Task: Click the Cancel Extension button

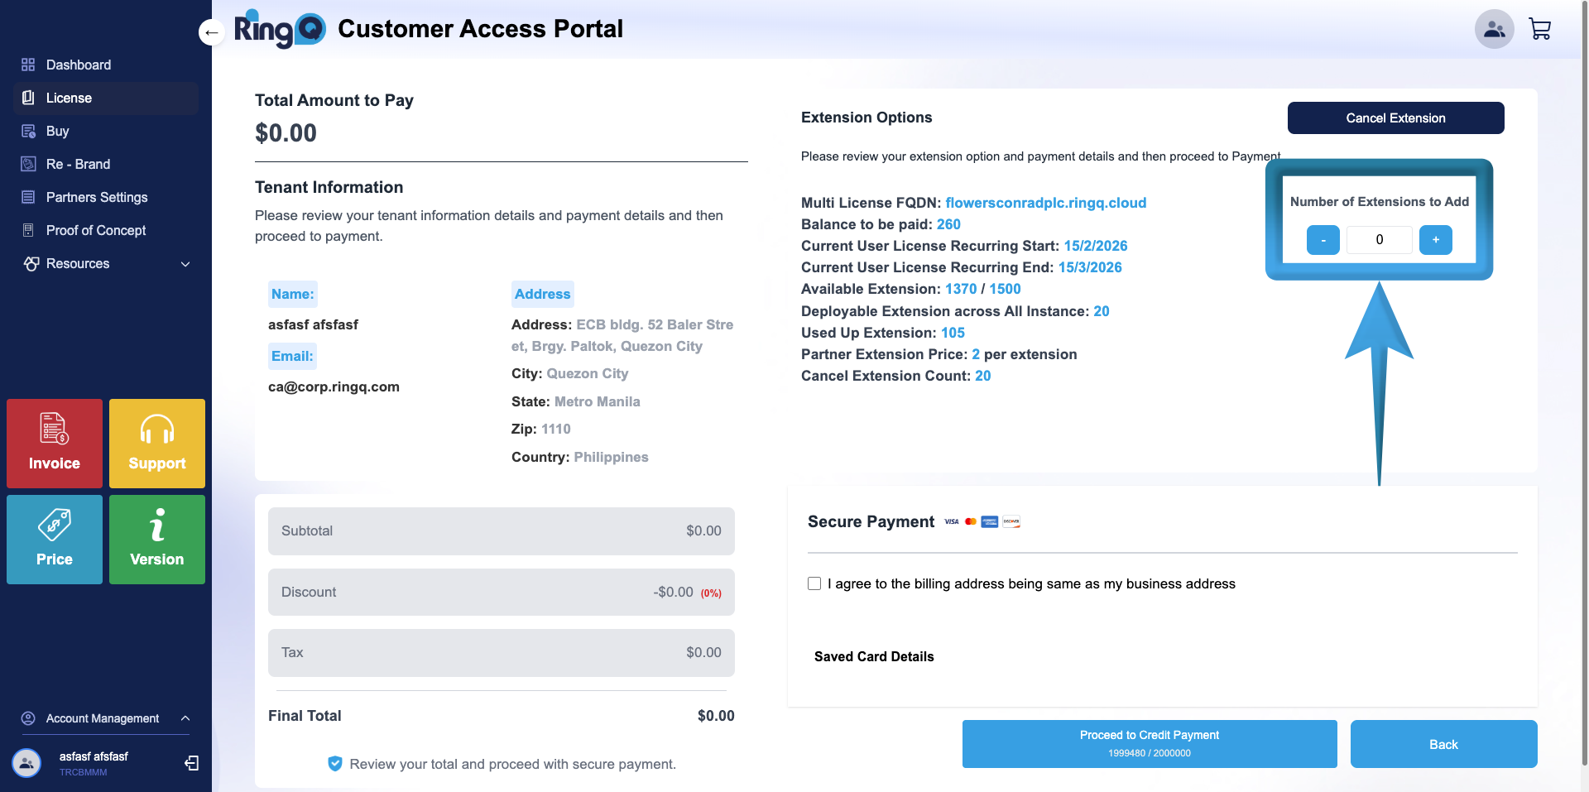Action: pos(1395,118)
